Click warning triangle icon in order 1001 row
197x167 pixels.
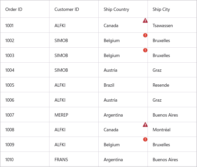point(145,21)
